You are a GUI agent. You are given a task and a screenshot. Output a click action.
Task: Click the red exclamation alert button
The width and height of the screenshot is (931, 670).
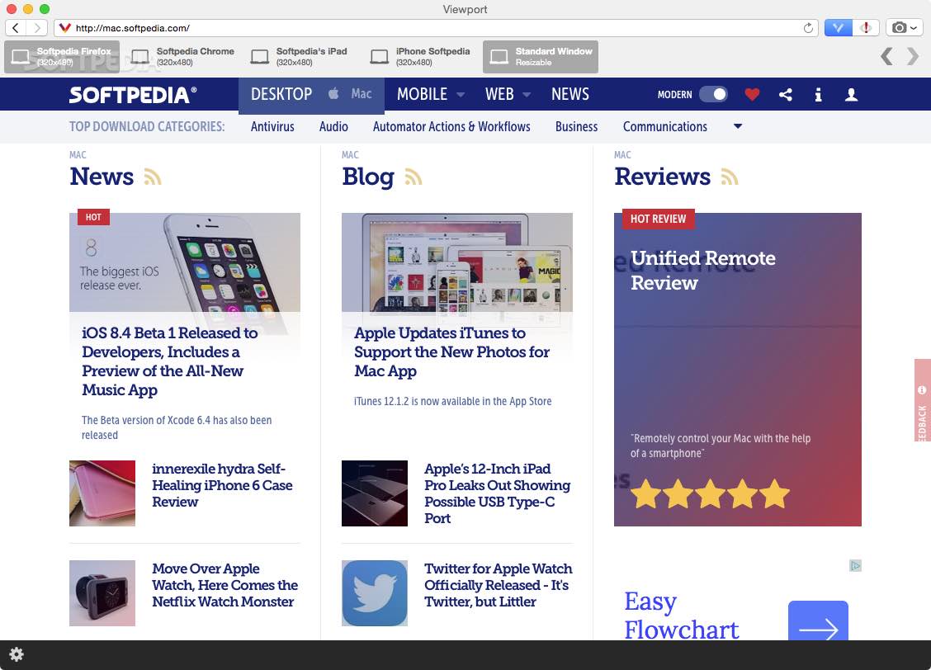pyautogui.click(x=866, y=28)
